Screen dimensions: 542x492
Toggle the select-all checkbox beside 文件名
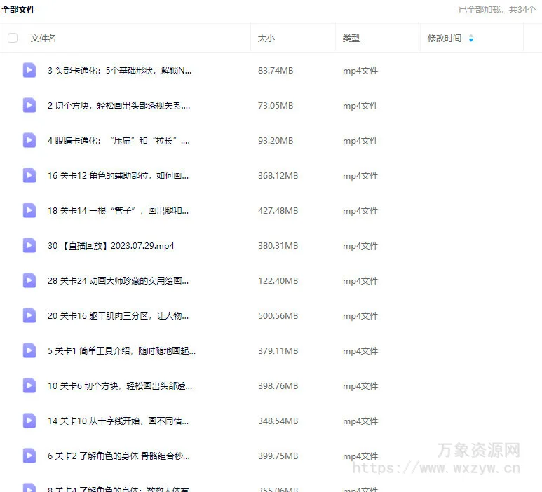coord(13,38)
